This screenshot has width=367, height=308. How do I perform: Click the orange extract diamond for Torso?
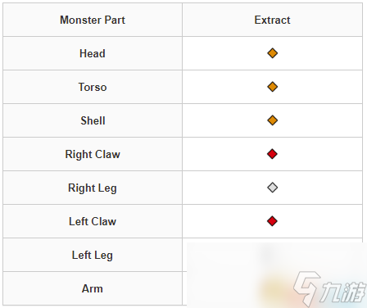point(272,87)
